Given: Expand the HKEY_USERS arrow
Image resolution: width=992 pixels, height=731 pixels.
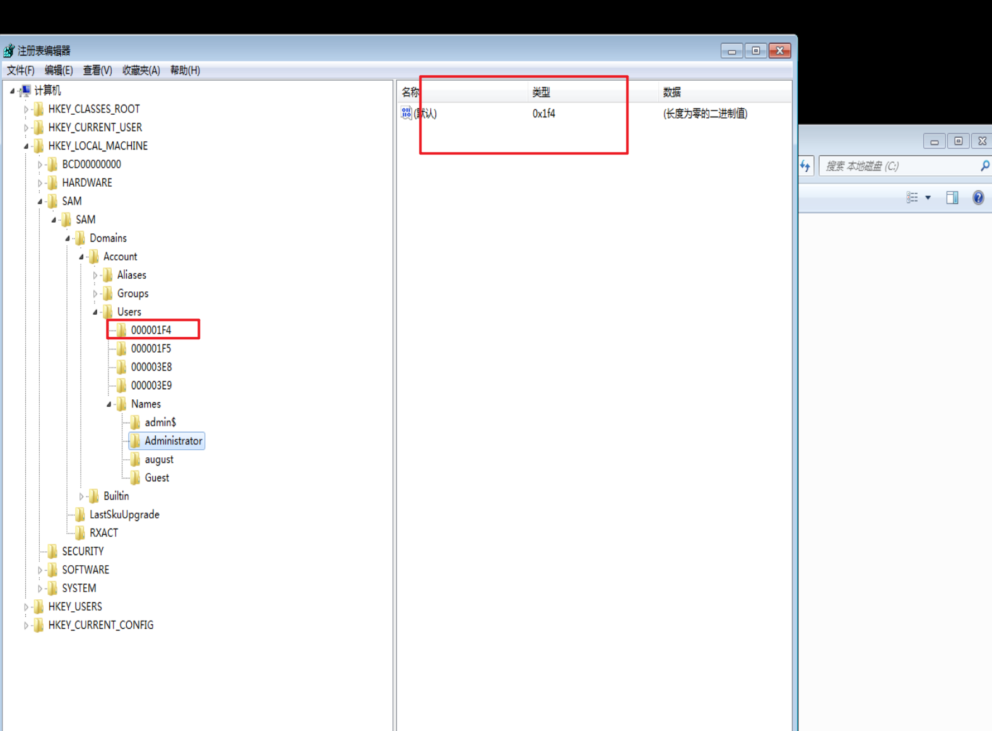Looking at the screenshot, I should click(x=26, y=607).
